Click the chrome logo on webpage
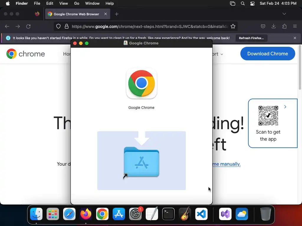Image resolution: width=302 pixels, height=226 pixels. pos(25,54)
